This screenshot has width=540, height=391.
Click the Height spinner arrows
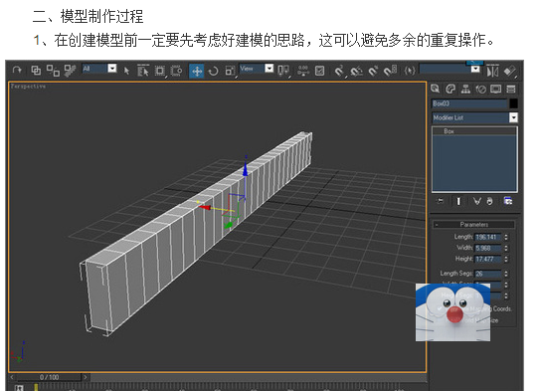(506, 259)
